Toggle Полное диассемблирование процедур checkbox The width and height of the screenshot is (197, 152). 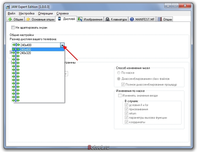click(123, 85)
